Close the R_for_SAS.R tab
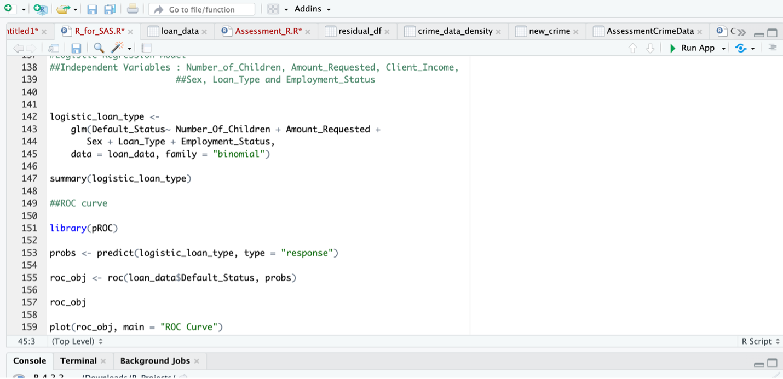The image size is (783, 379). (130, 32)
